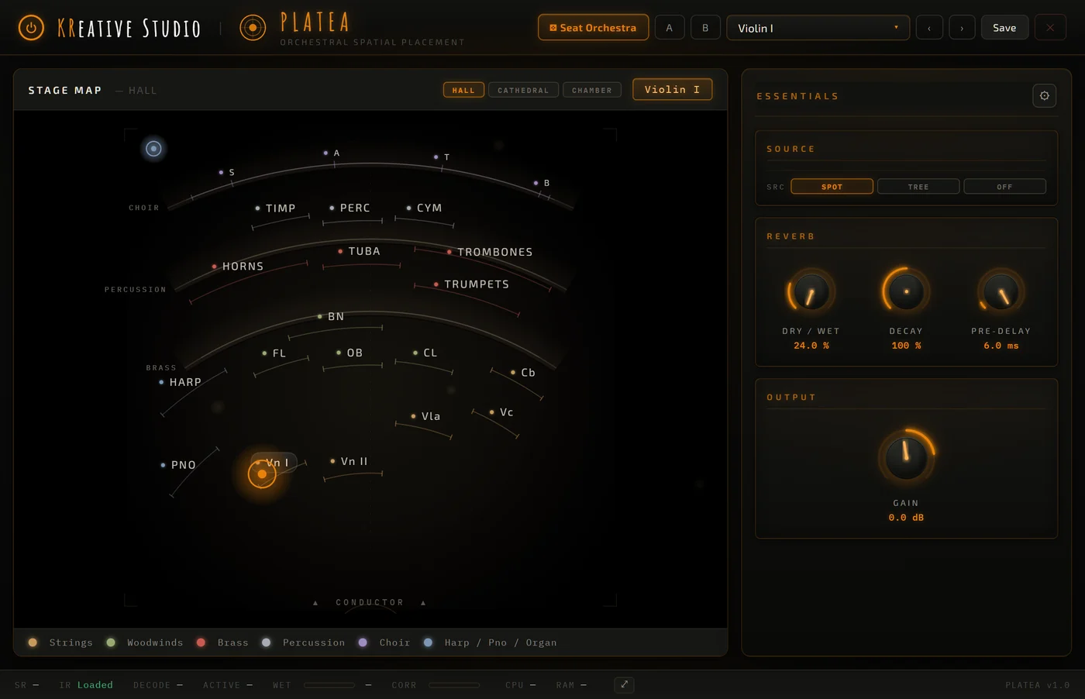Select the TRUMPETS seat marker
Viewport: 1085px width, 699px height.
click(436, 284)
